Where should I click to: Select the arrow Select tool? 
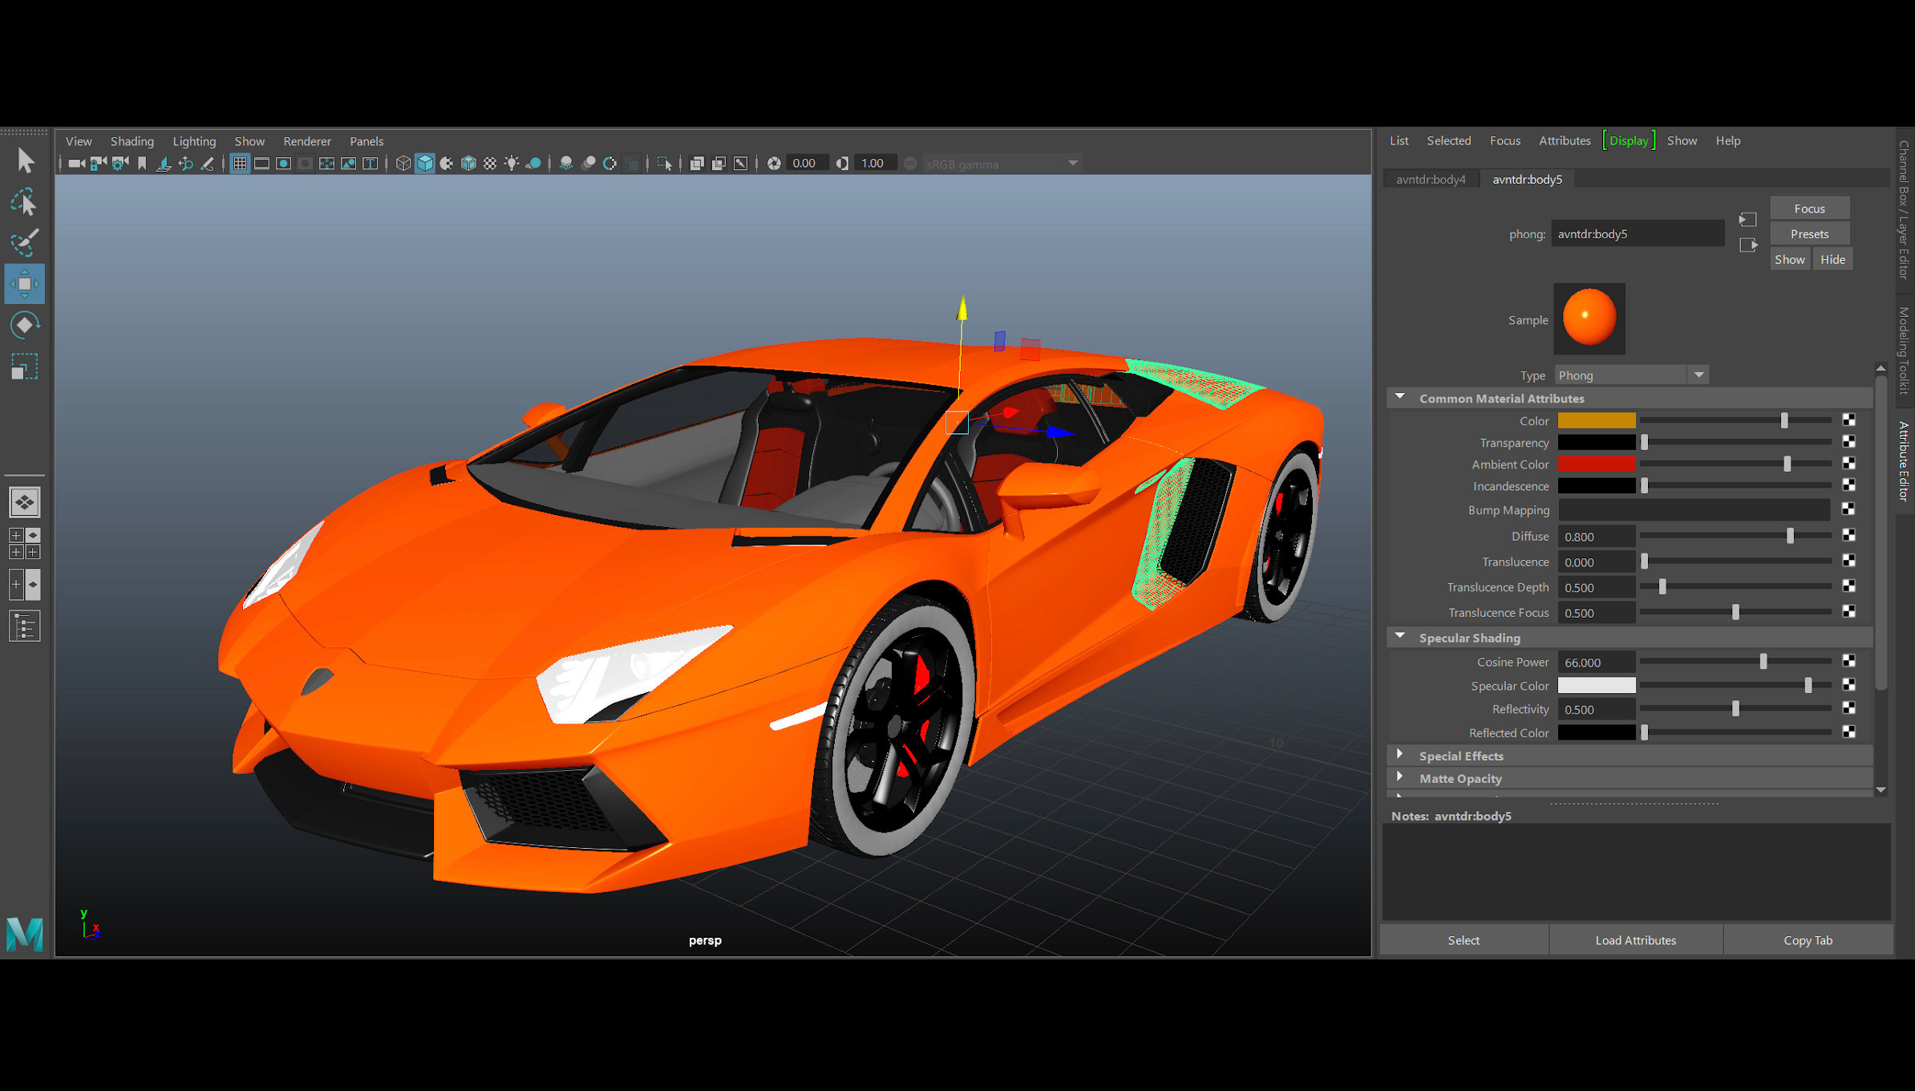click(25, 160)
